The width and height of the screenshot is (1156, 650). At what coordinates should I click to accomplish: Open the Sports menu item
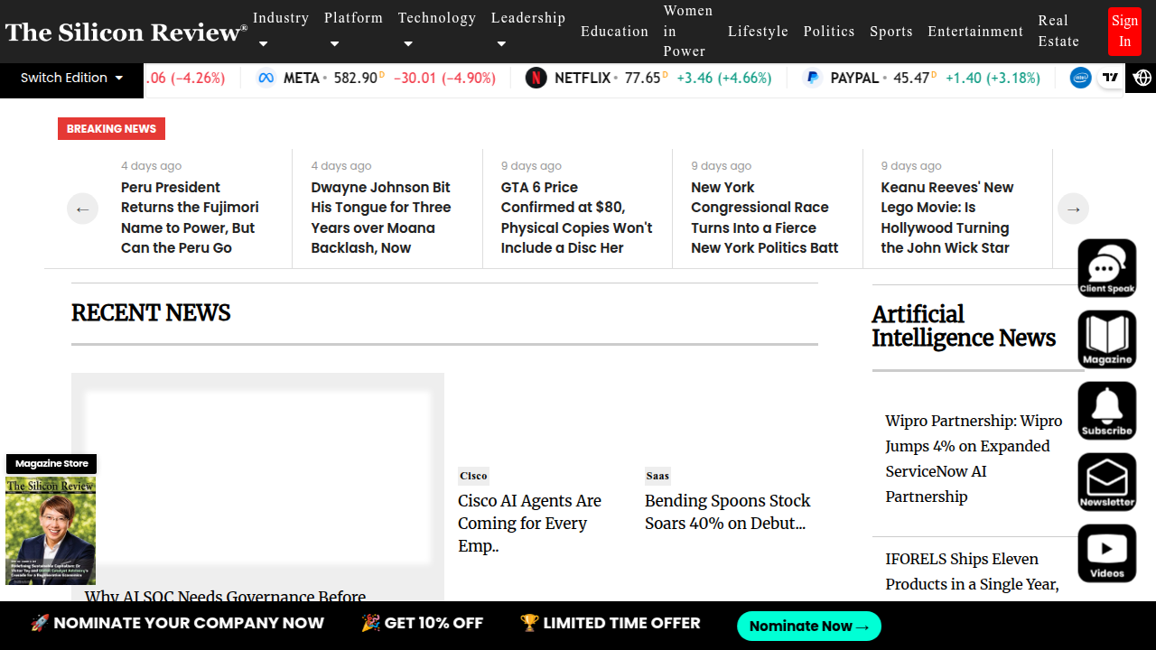pos(891,32)
